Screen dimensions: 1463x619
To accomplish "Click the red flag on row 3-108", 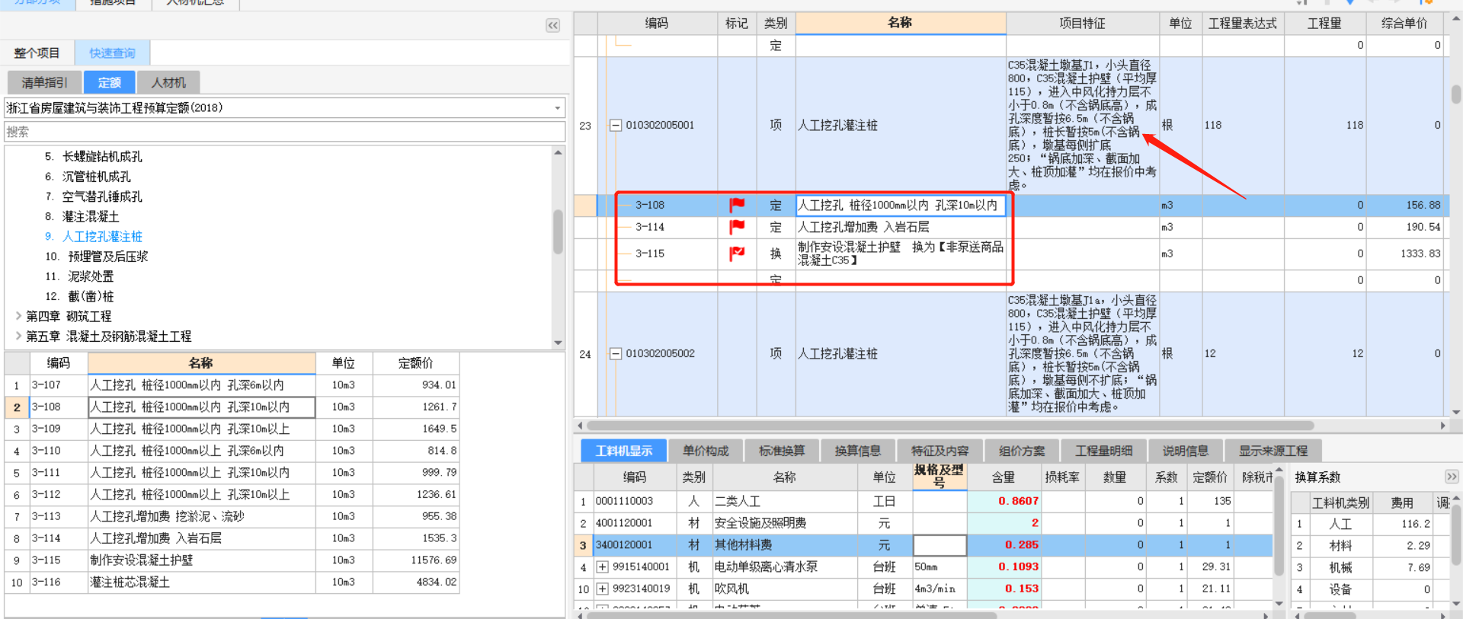I will click(737, 205).
